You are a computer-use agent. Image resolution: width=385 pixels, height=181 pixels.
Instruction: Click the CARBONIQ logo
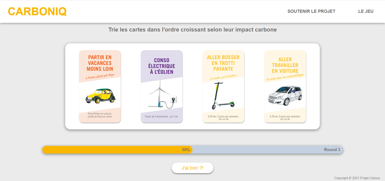pyautogui.click(x=37, y=12)
